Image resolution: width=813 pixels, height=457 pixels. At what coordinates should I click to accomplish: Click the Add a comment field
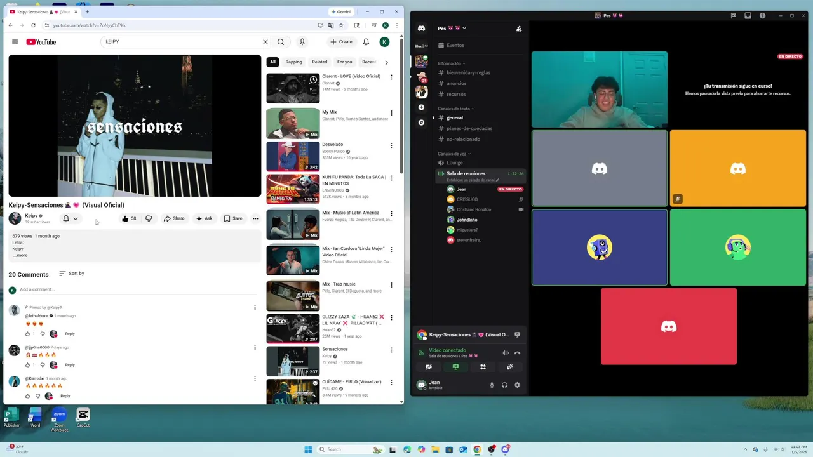pyautogui.click(x=137, y=289)
